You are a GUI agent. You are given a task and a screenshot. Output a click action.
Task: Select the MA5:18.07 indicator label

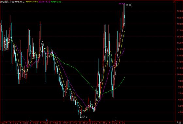click(20, 2)
